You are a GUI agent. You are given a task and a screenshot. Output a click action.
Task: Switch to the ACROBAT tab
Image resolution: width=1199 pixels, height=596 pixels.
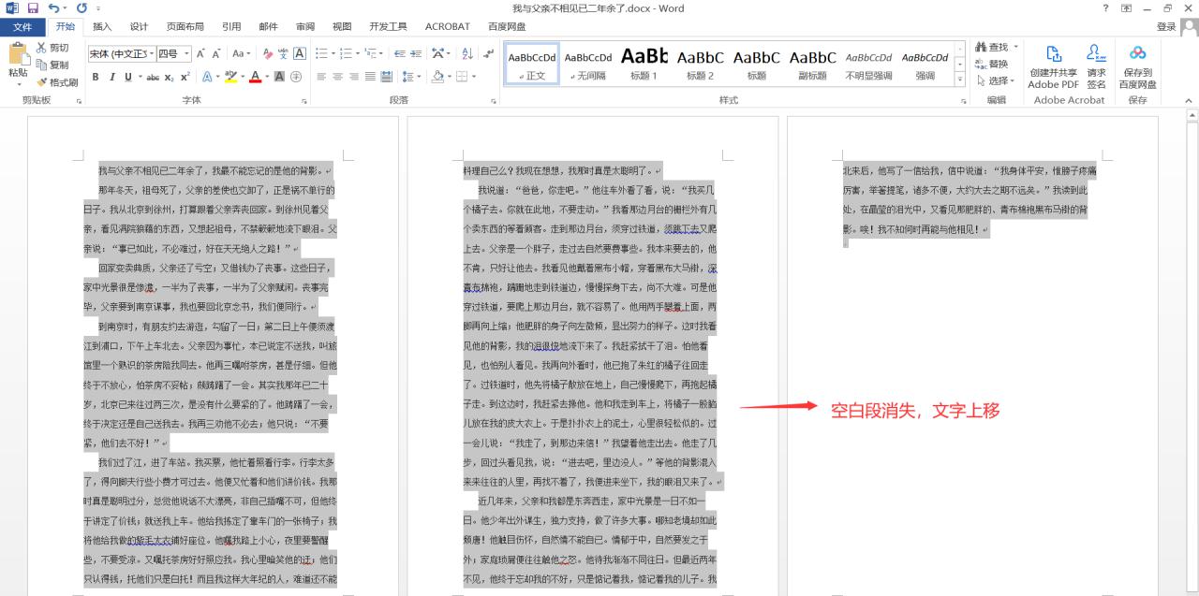pyautogui.click(x=448, y=27)
